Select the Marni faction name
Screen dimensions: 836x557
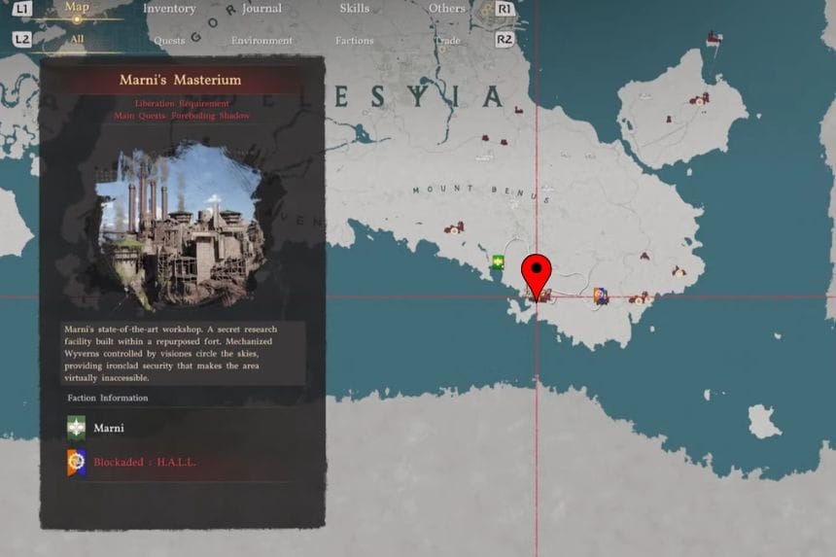pyautogui.click(x=109, y=428)
